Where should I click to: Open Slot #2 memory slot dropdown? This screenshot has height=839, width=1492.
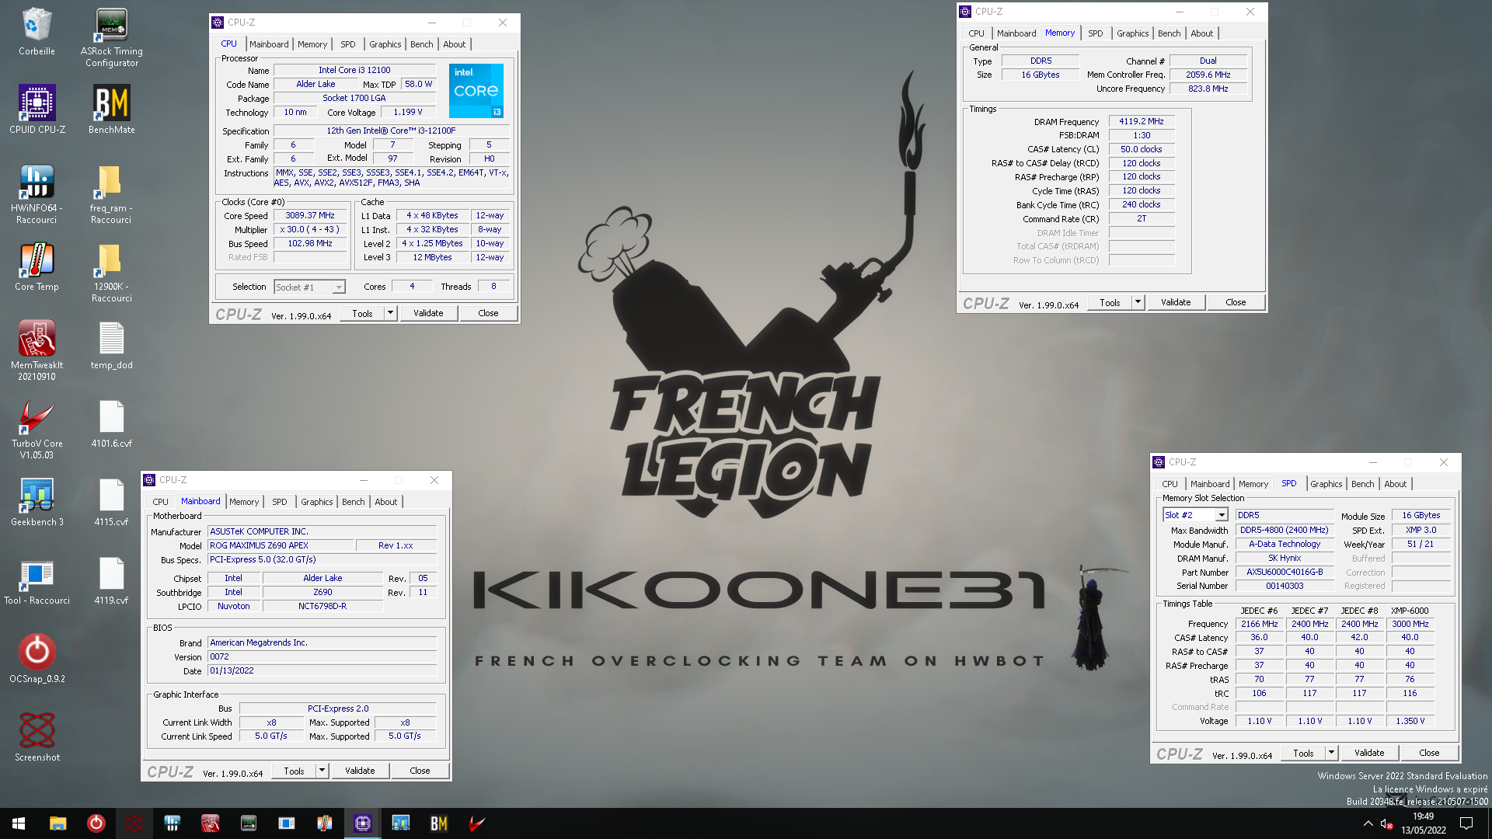pyautogui.click(x=1195, y=515)
